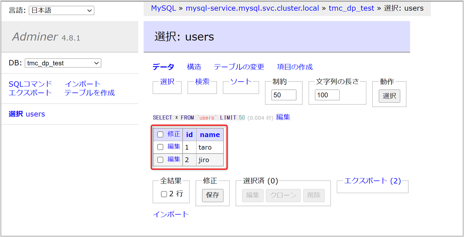This screenshot has height=237, width=464.
Task: Expand the DB tmc_dp_test dropdown
Action: pyautogui.click(x=63, y=63)
